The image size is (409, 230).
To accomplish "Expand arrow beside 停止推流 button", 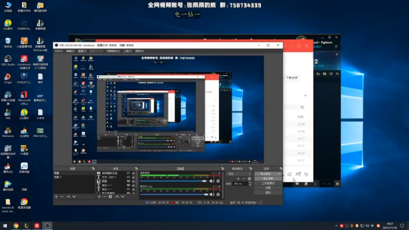I will point(279,174).
